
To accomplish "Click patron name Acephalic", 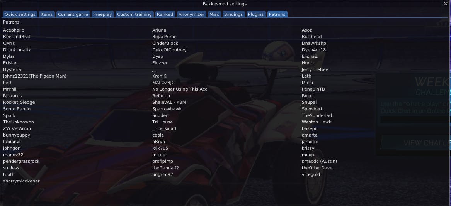I will (x=14, y=30).
